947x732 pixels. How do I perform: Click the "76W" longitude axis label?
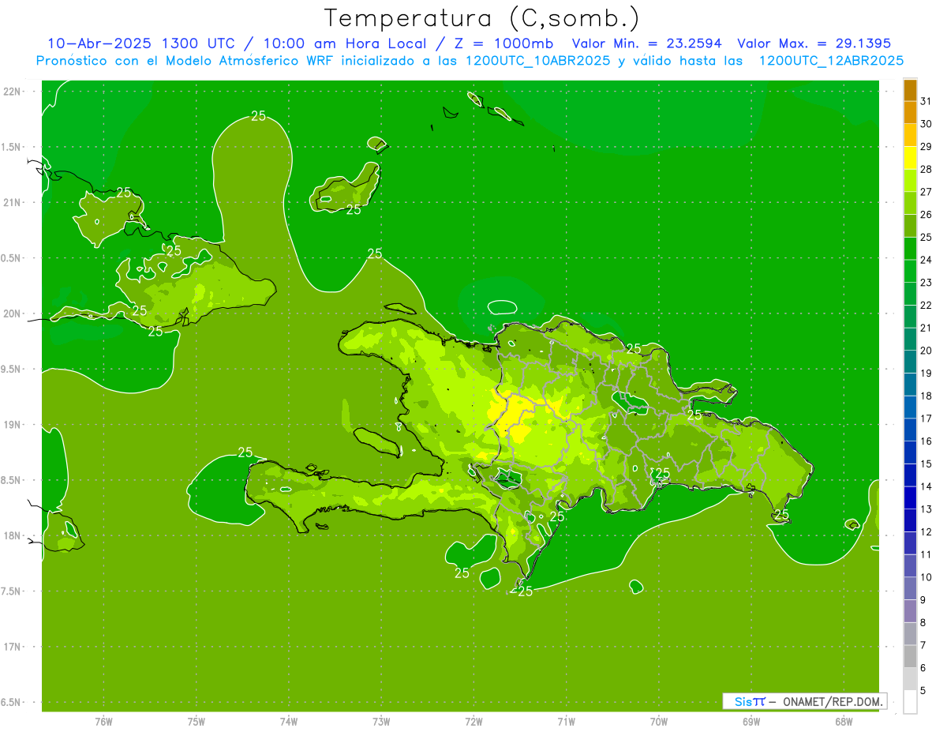(103, 722)
